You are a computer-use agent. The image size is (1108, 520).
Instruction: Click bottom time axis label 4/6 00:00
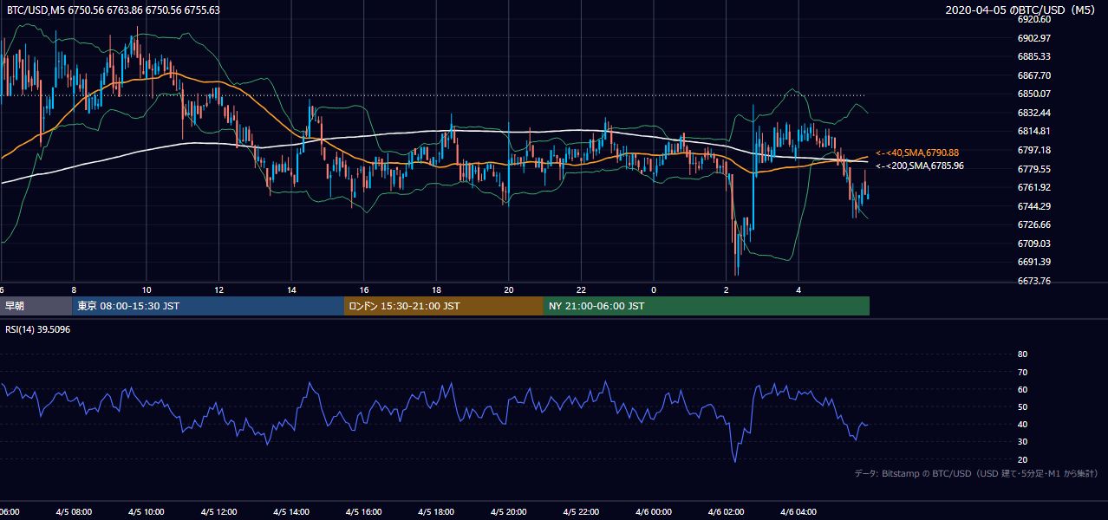point(654,512)
